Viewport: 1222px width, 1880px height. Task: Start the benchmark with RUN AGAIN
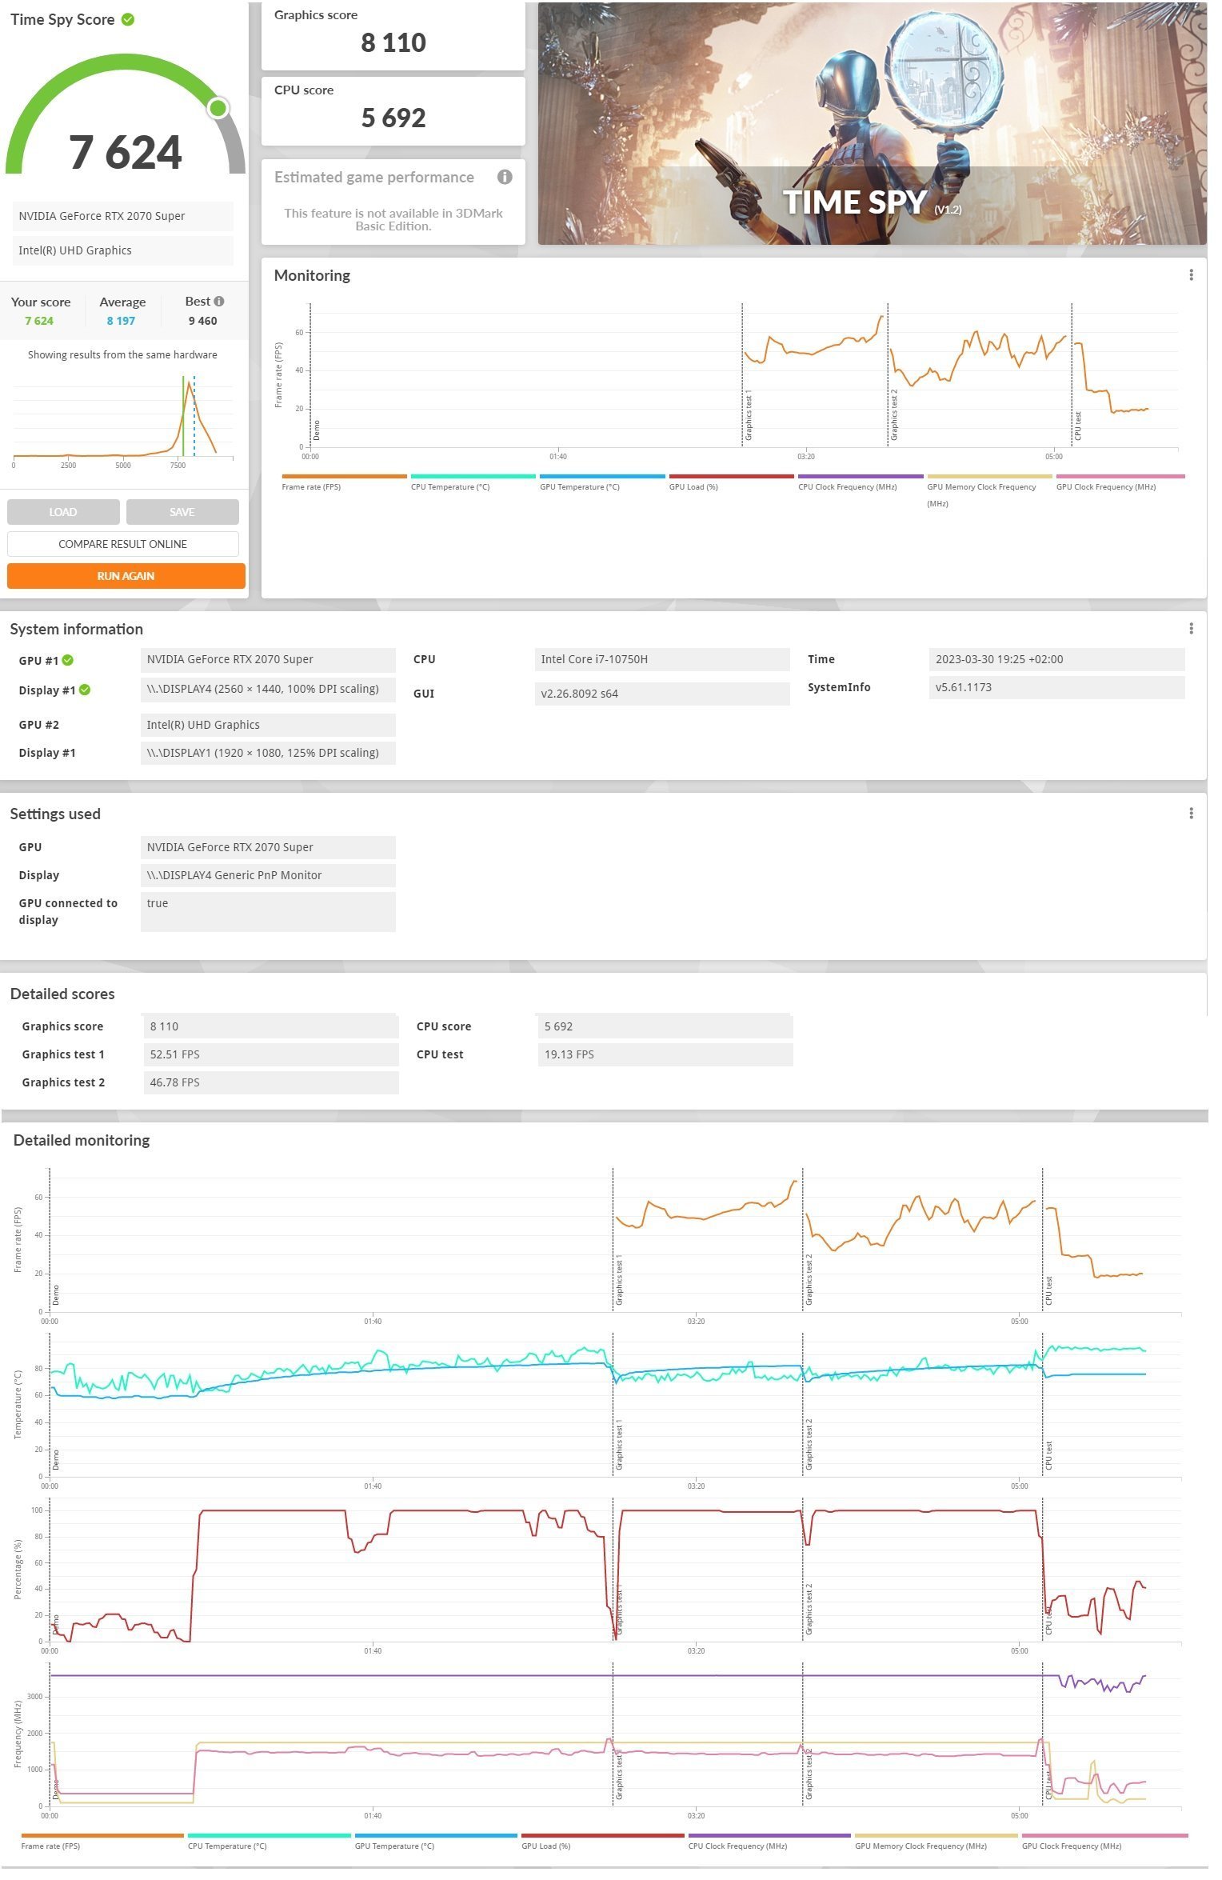126,576
